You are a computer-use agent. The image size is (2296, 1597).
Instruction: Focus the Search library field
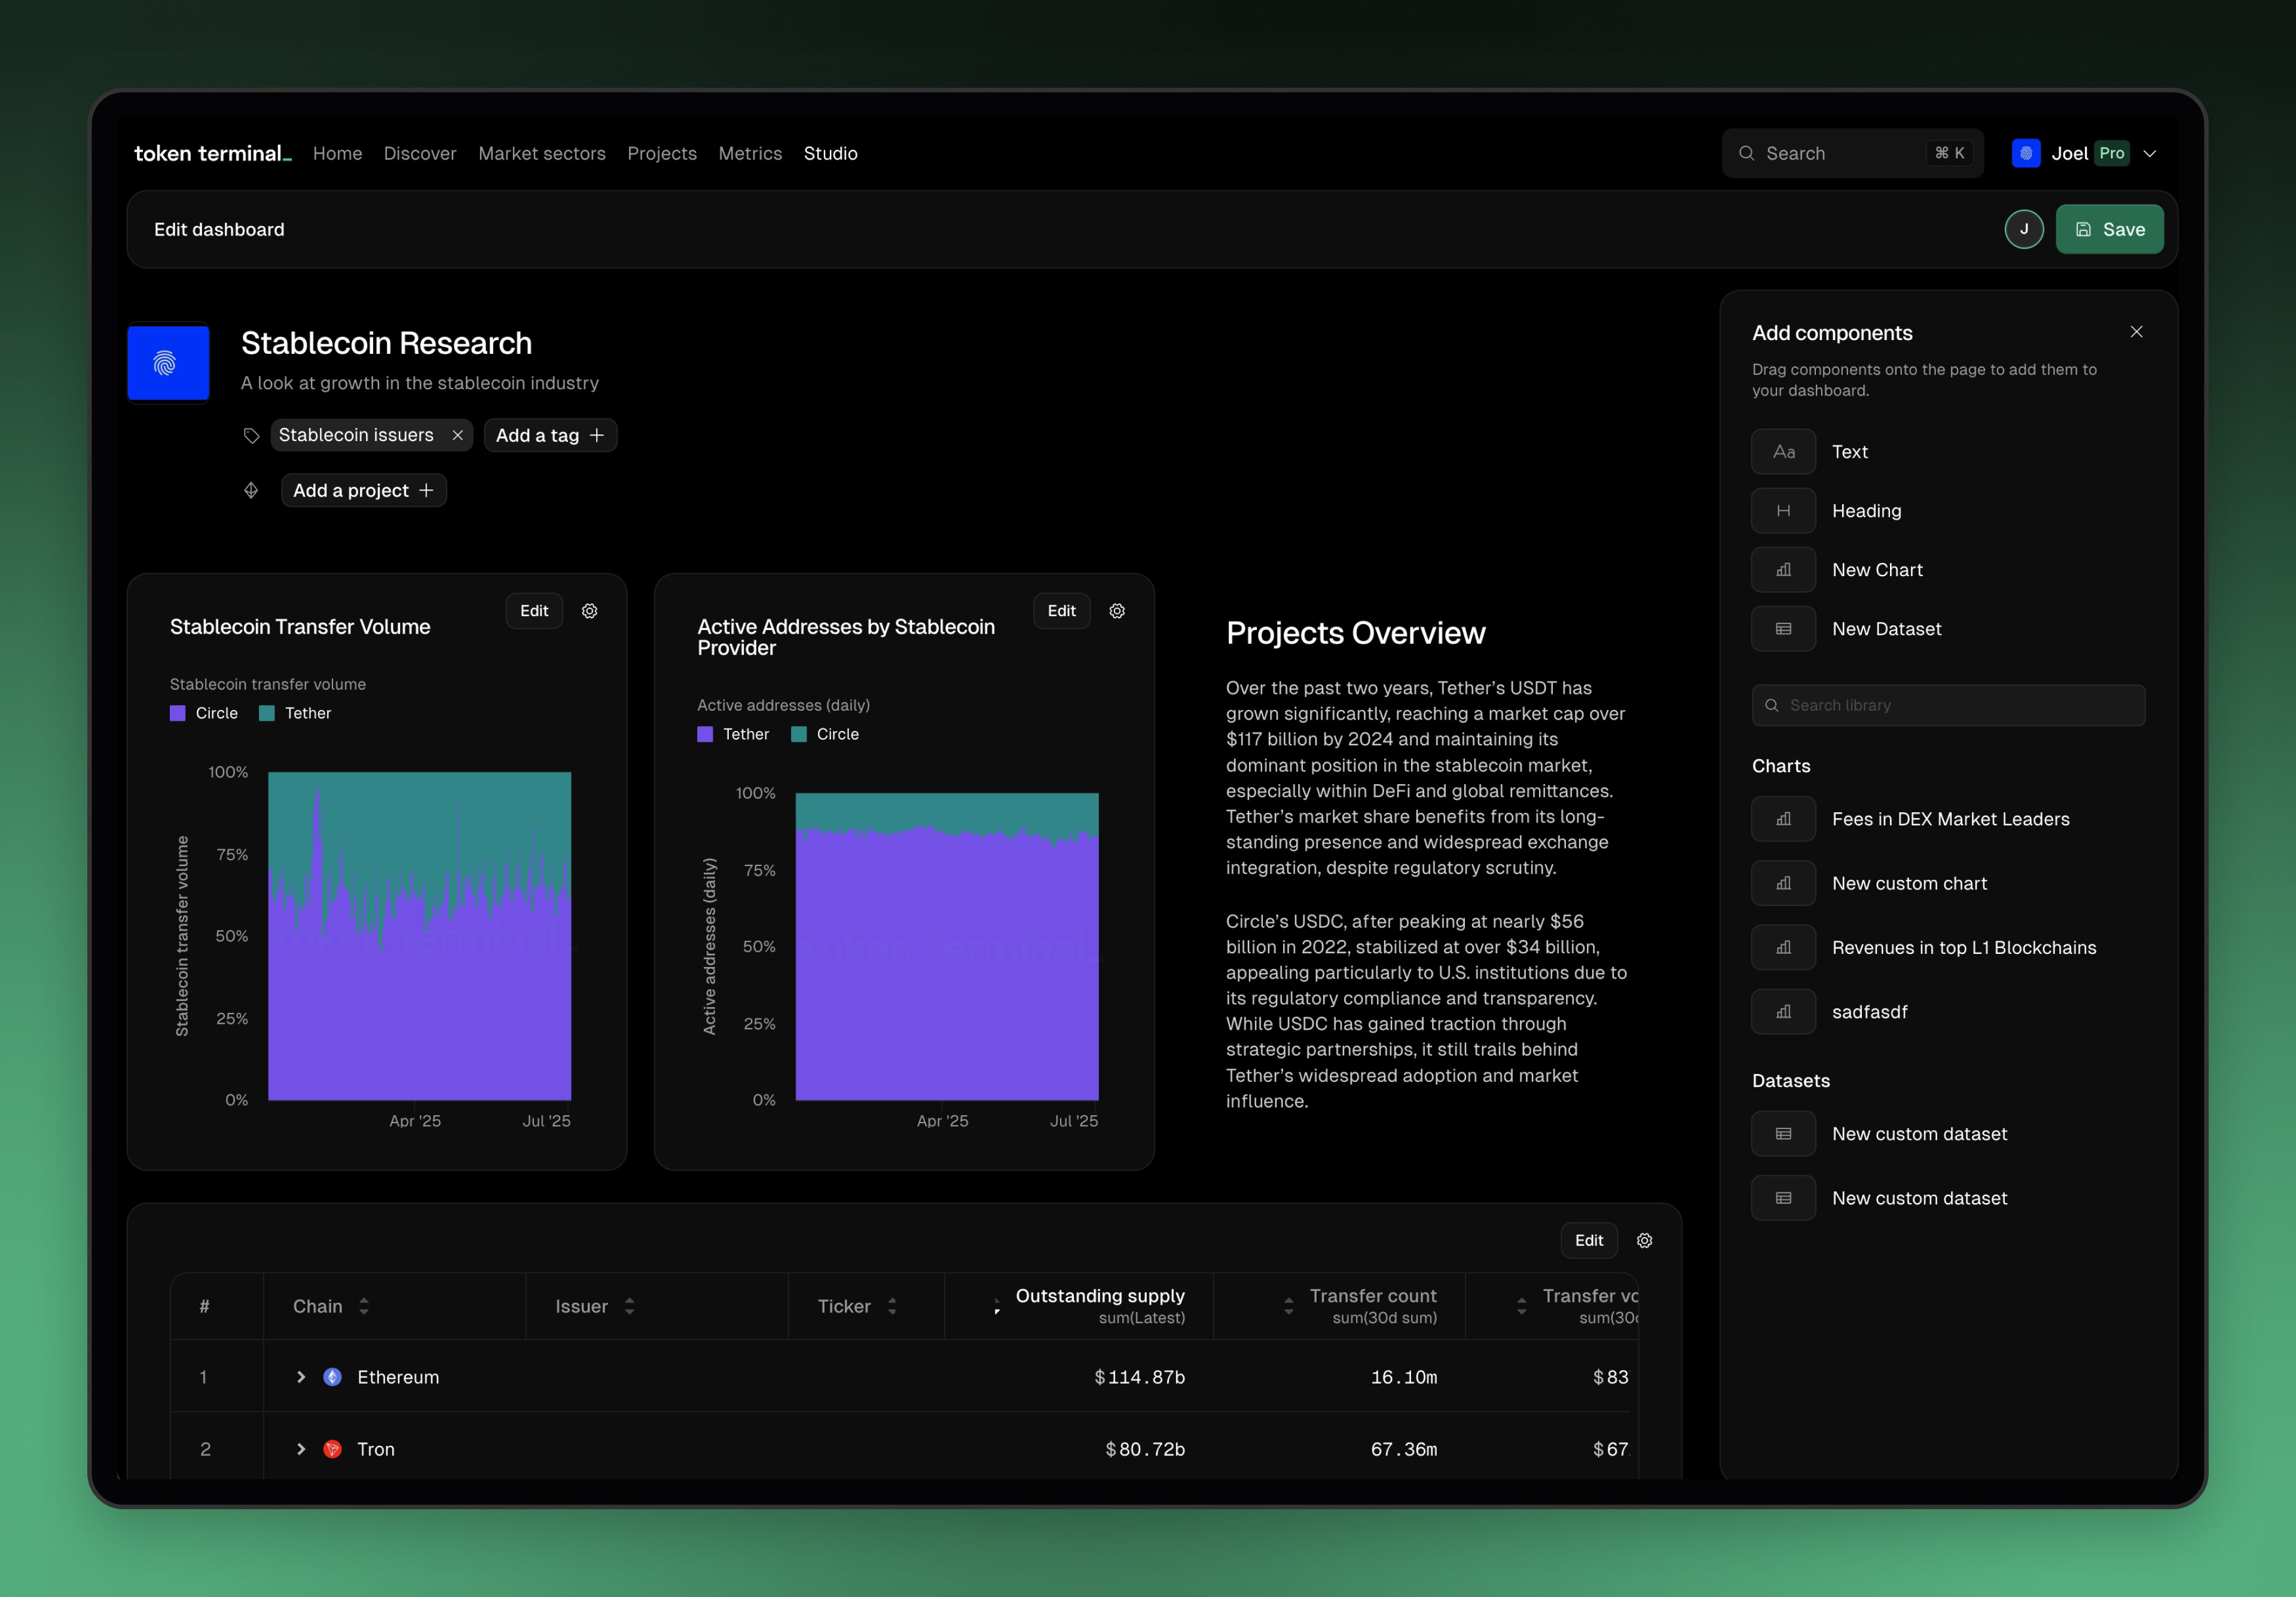[x=1948, y=705]
